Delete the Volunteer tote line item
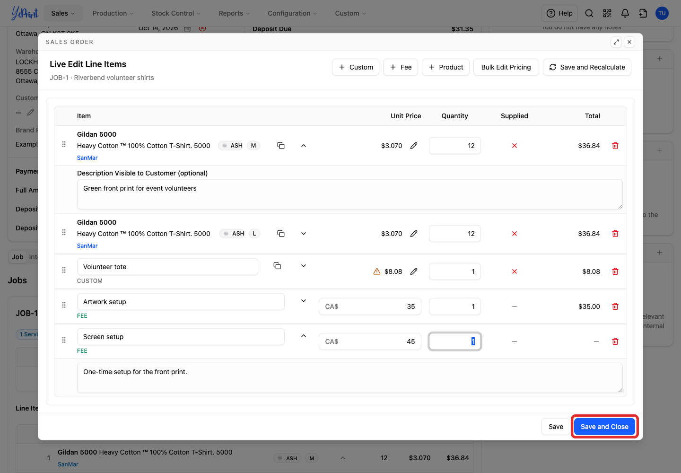 tap(615, 272)
